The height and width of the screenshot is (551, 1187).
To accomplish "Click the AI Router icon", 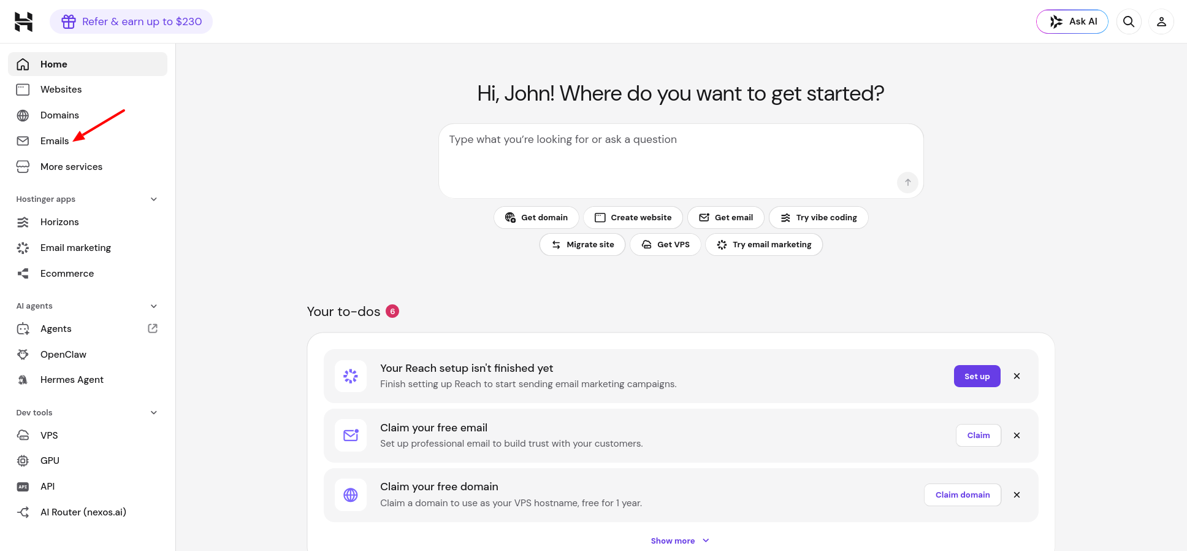I will (x=23, y=512).
